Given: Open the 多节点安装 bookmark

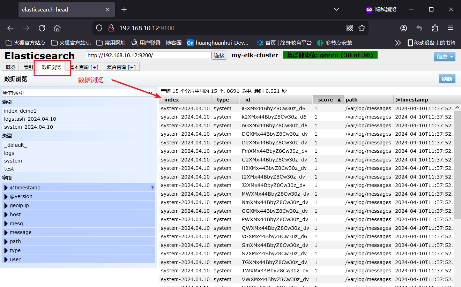Looking at the screenshot, I should 334,43.
